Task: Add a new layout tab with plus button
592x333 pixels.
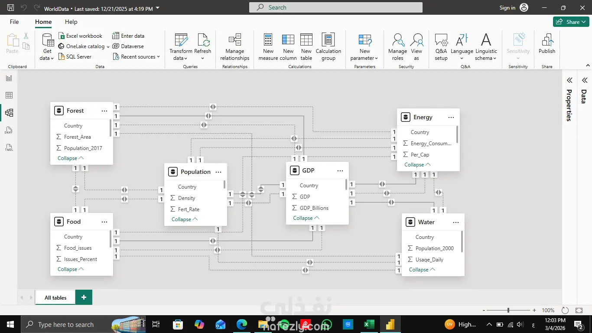Action: point(84,297)
